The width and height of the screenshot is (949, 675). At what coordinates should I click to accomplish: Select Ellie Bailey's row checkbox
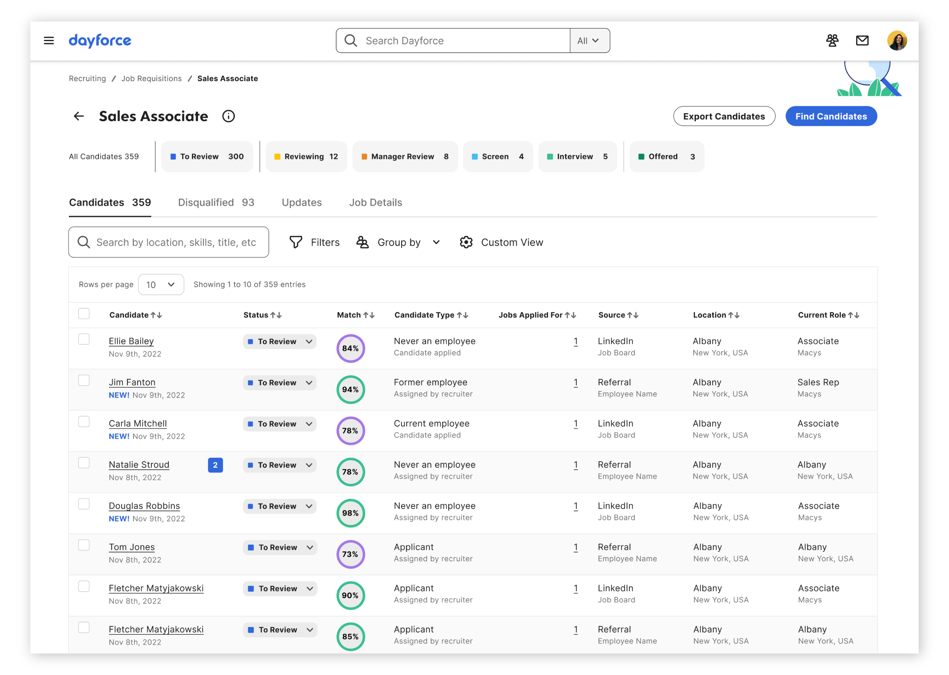point(84,339)
